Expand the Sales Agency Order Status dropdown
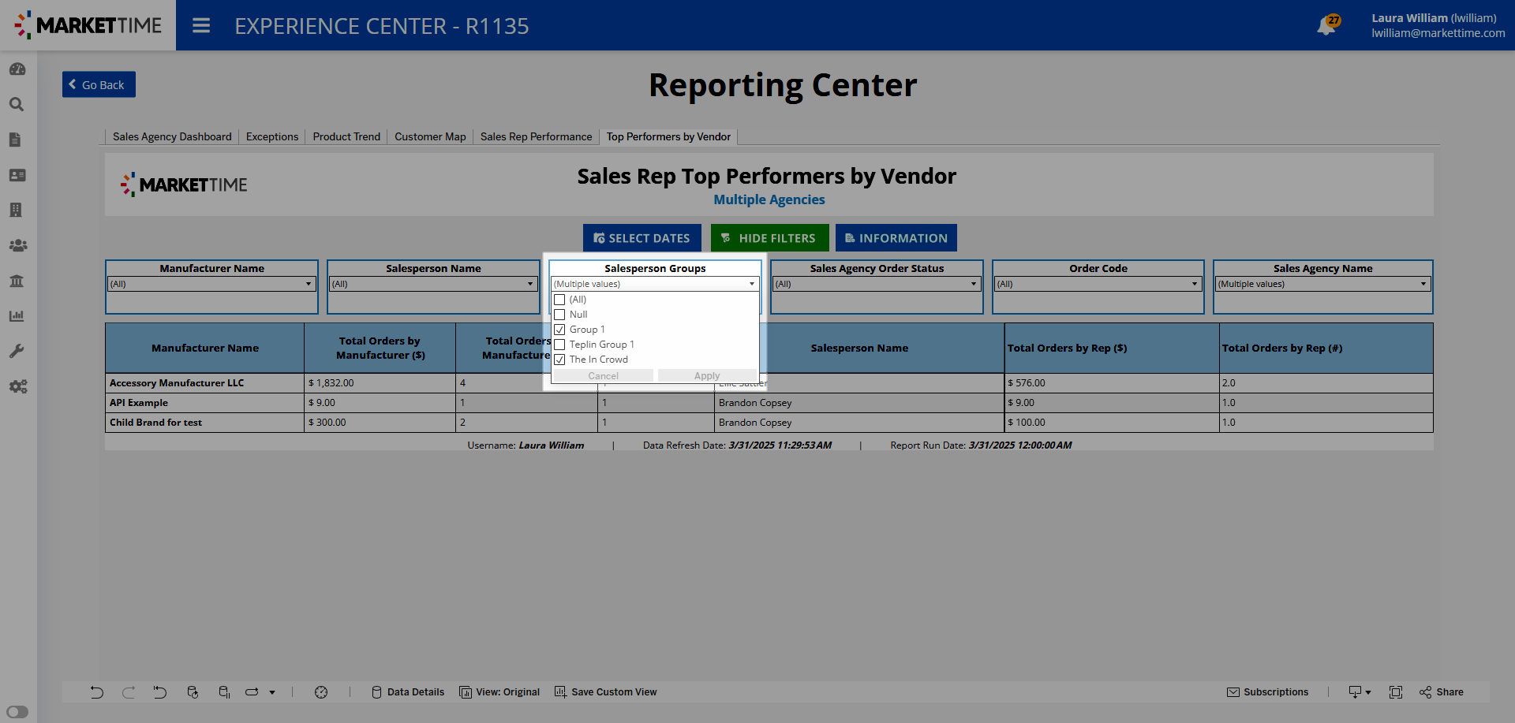 point(877,284)
